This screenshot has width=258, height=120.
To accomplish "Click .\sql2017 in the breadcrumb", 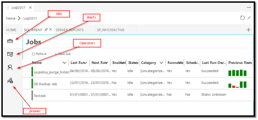I will click(x=30, y=18).
